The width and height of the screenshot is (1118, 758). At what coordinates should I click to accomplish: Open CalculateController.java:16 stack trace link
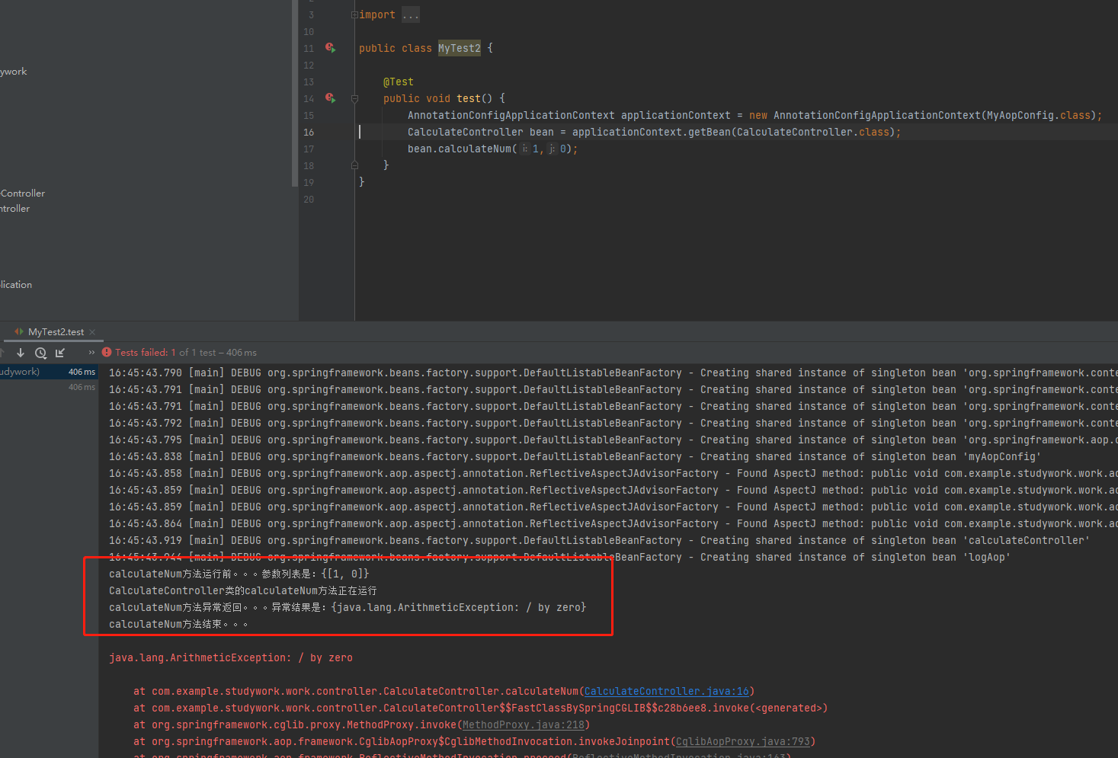(x=666, y=691)
